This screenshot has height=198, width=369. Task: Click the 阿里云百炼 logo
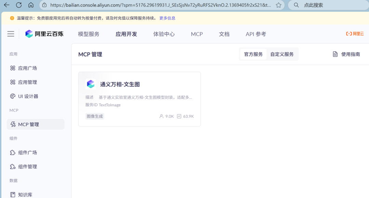pyautogui.click(x=44, y=34)
